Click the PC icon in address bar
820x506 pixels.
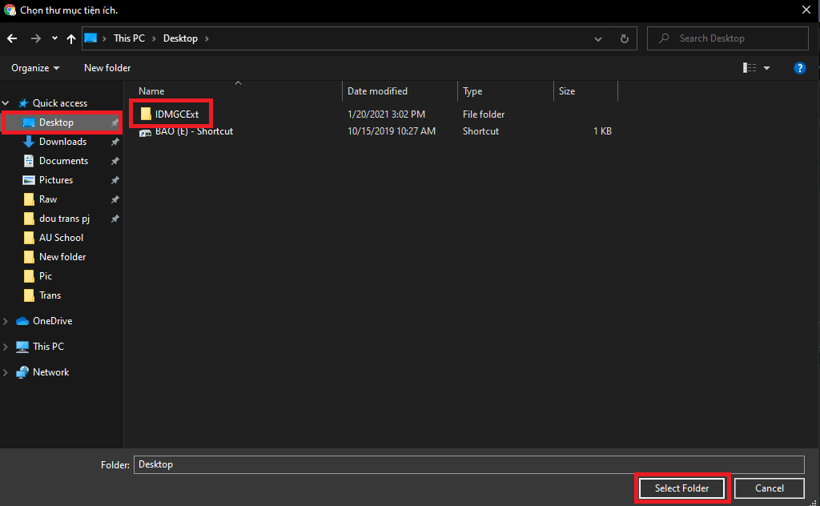click(x=90, y=38)
